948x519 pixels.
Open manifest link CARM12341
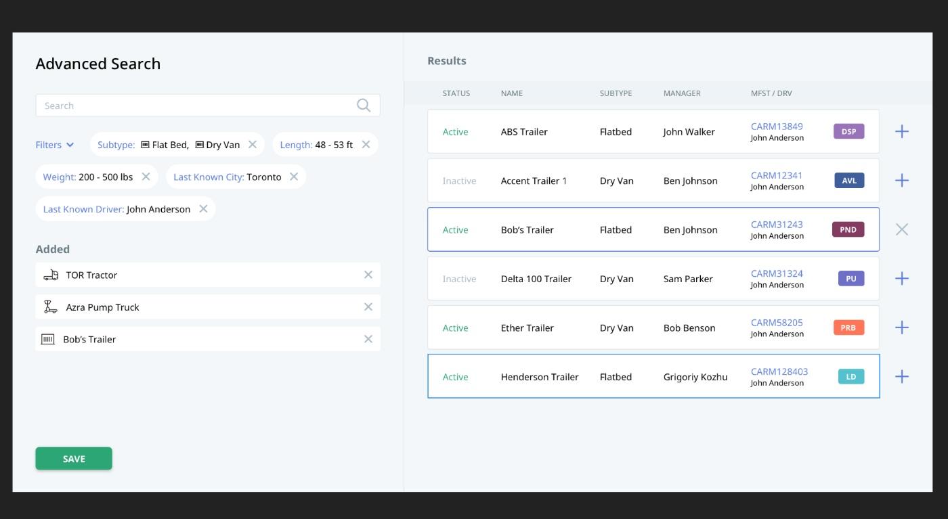point(777,175)
